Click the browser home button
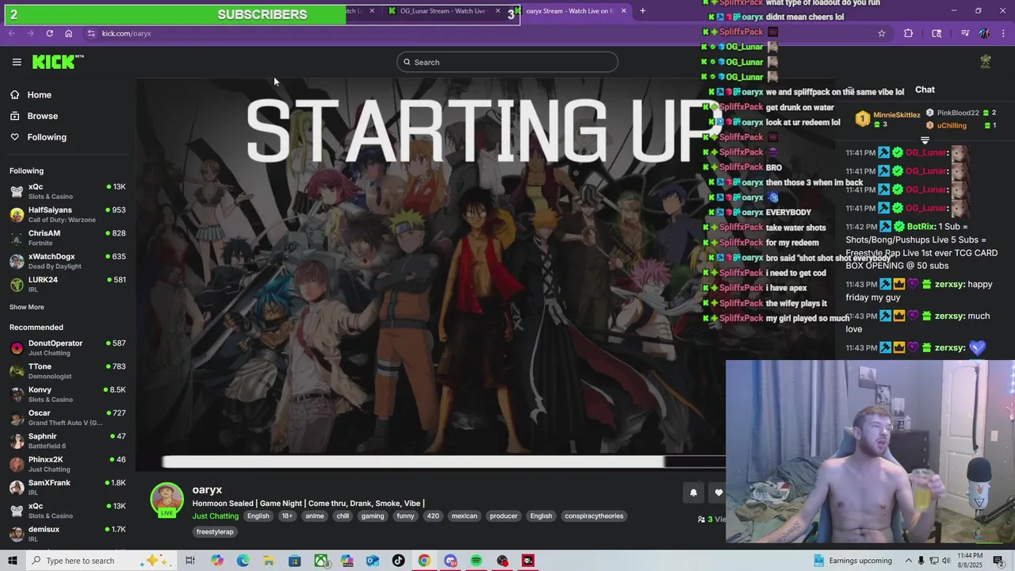 pos(69,33)
